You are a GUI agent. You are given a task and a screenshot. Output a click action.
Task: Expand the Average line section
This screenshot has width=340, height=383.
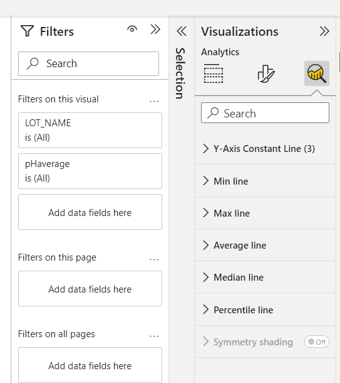pos(265,245)
